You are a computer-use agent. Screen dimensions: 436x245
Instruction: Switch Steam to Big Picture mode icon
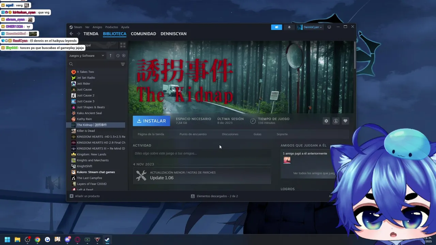click(x=329, y=27)
